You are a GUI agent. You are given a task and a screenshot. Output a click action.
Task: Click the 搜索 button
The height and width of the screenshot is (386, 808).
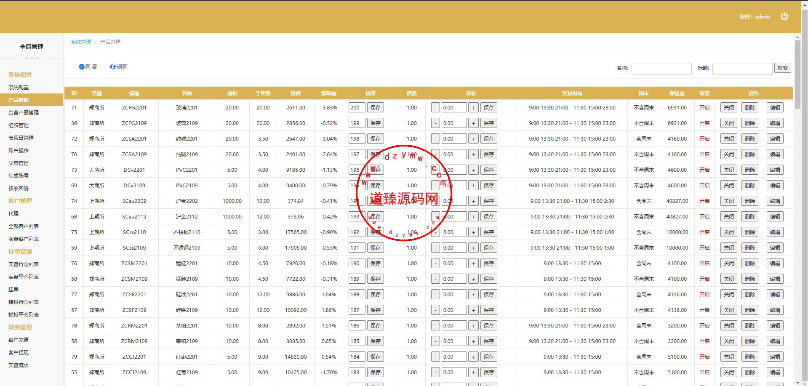782,68
